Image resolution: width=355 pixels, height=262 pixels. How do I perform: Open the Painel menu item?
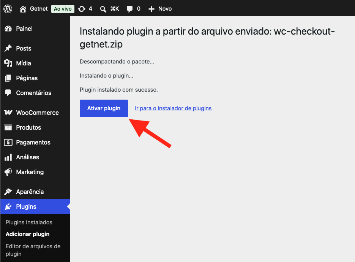tap(35, 29)
